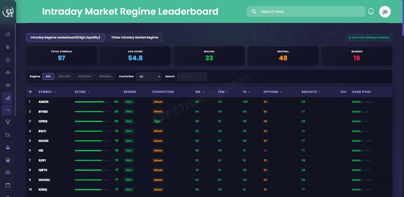404x197 pixels.
Task: Open the Conviction dropdown
Action: 148,76
